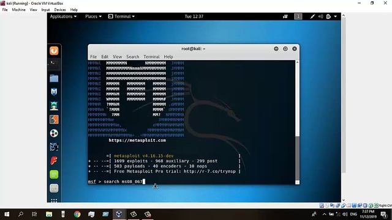Image resolution: width=392 pixels, height=220 pixels.
Task: Open VirtualBox Help menu
Action: tap(73, 10)
